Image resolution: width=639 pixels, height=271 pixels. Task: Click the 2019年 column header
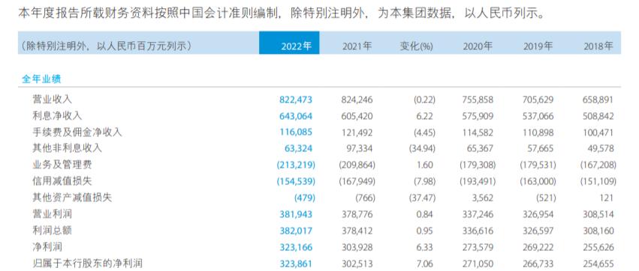point(538,46)
